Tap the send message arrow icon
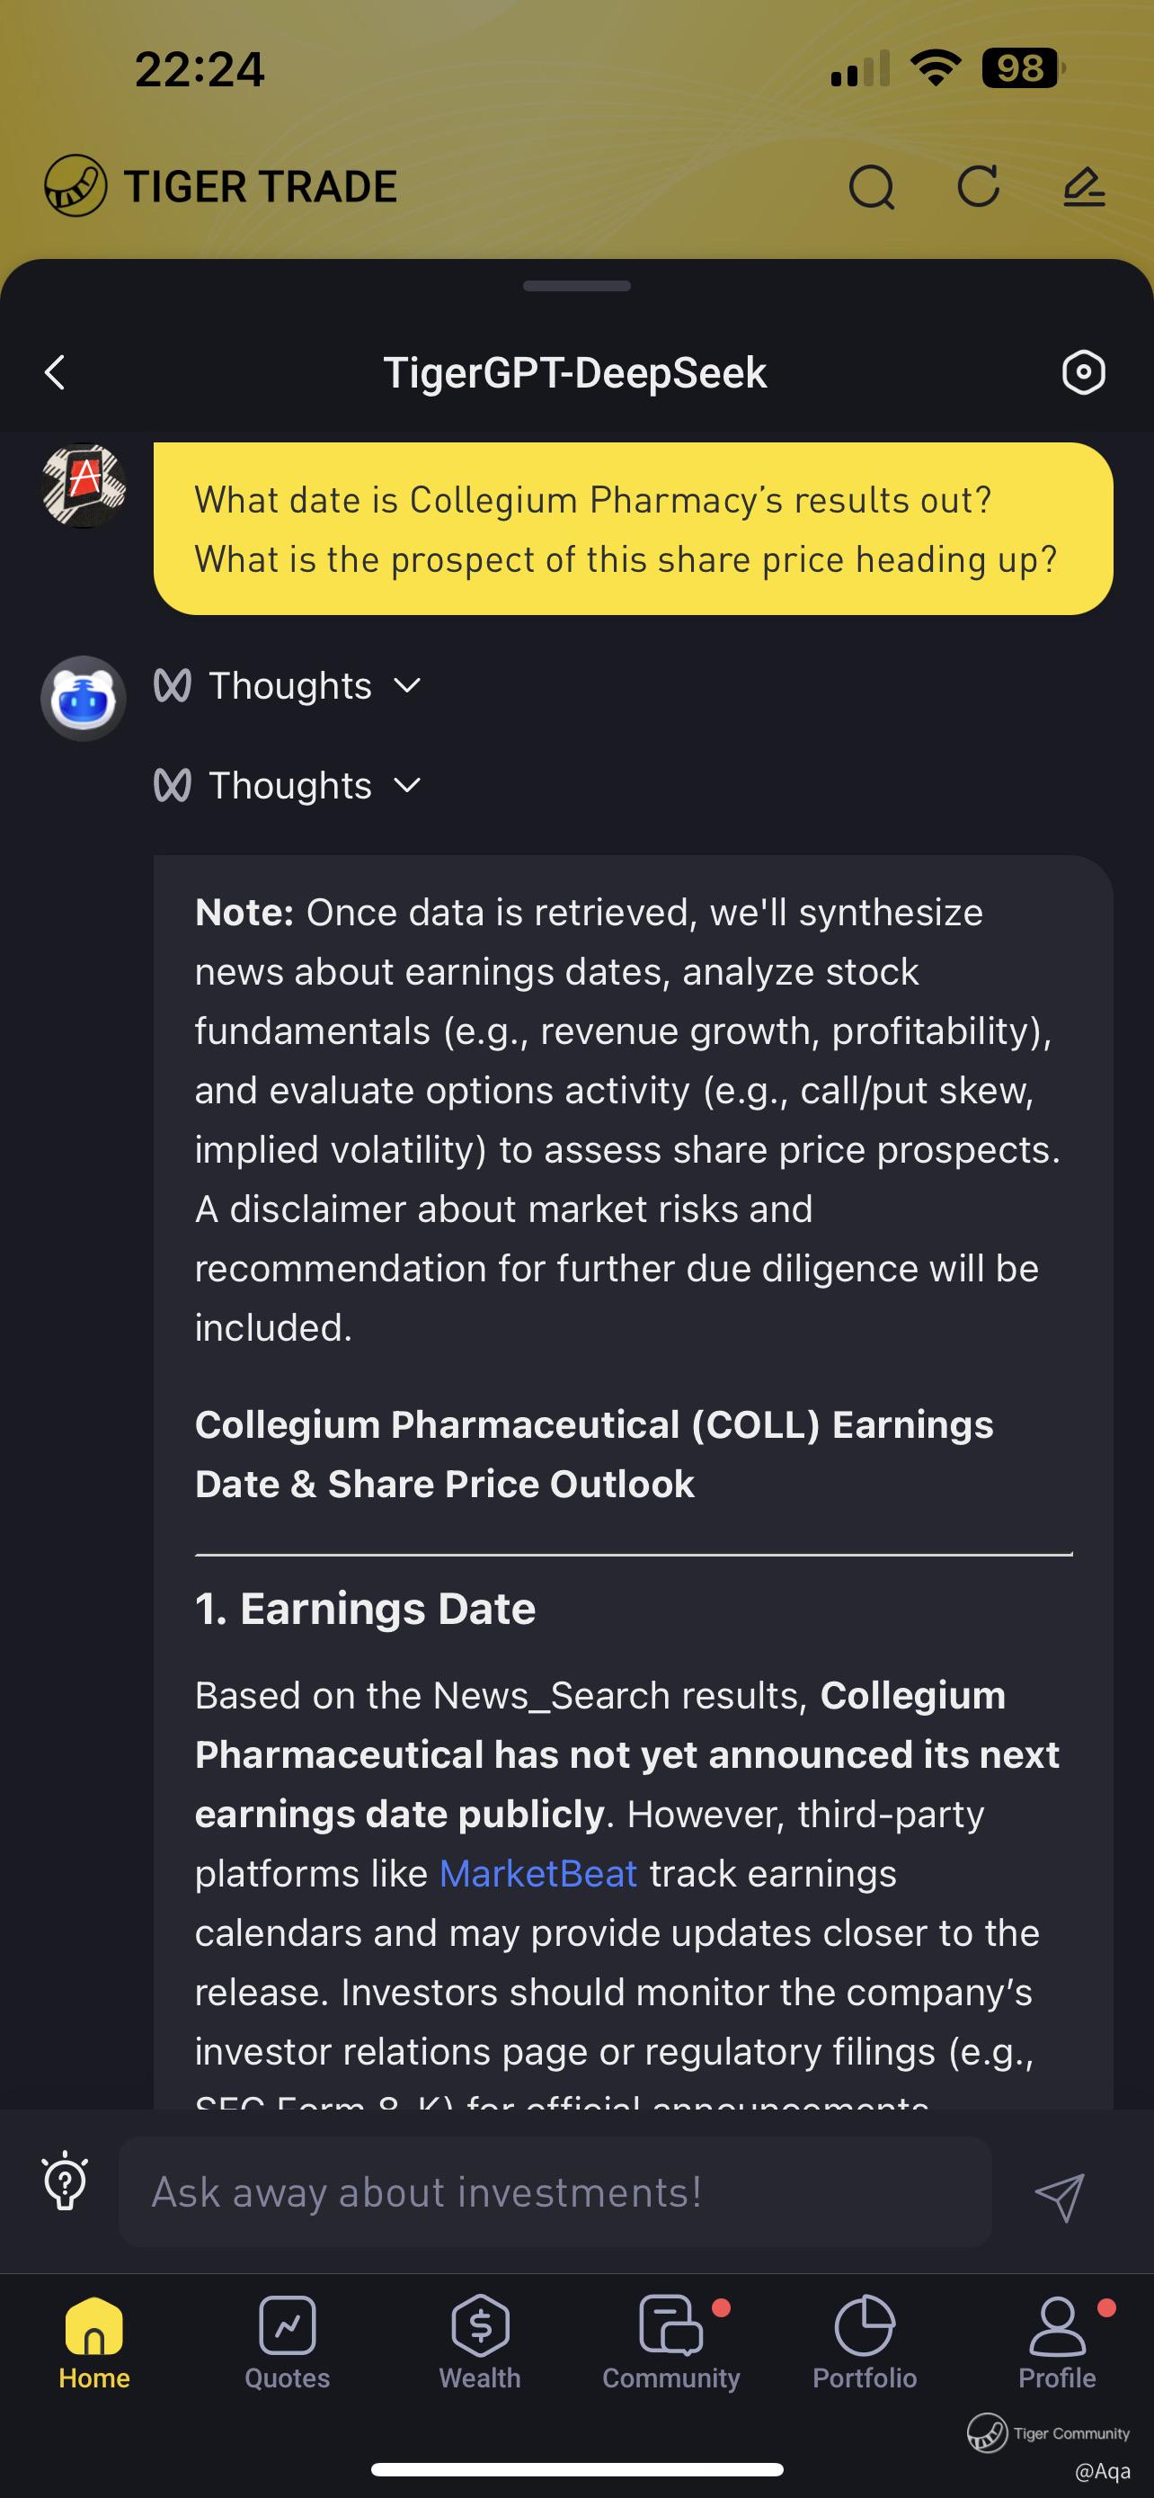The height and width of the screenshot is (2498, 1154). tap(1058, 2196)
